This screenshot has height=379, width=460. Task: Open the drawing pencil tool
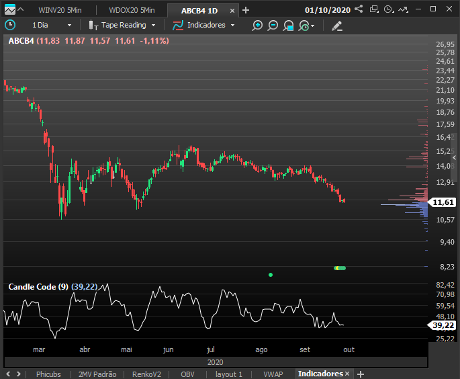(x=337, y=26)
